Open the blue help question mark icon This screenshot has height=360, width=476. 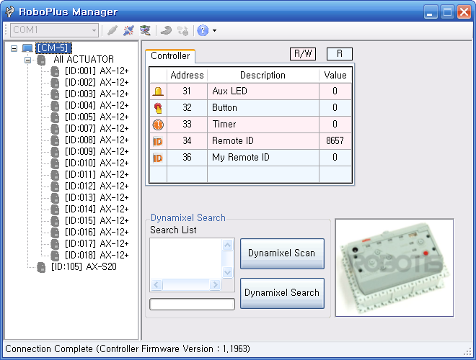point(203,30)
